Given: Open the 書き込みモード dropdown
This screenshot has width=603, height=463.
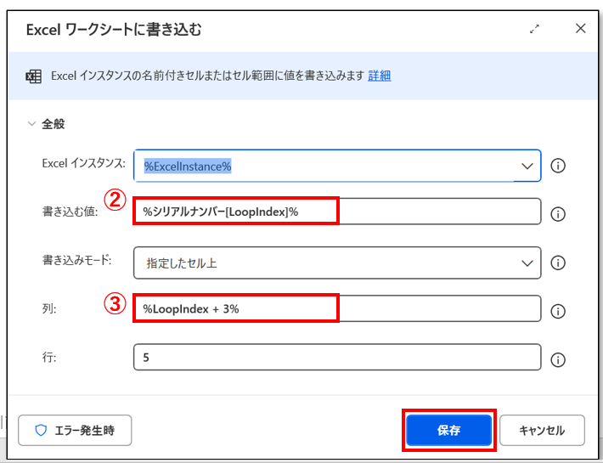Looking at the screenshot, I should pyautogui.click(x=526, y=263).
